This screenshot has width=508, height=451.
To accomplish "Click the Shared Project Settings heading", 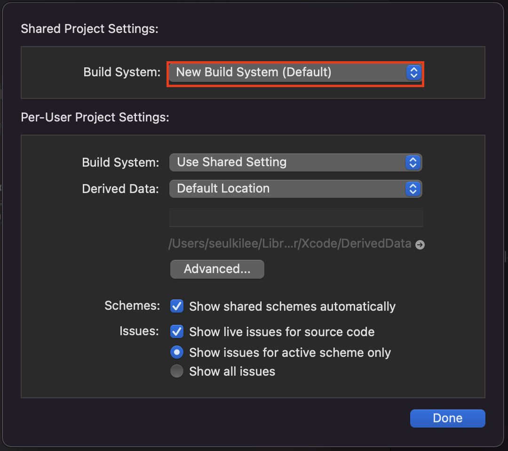I will 89,29.
